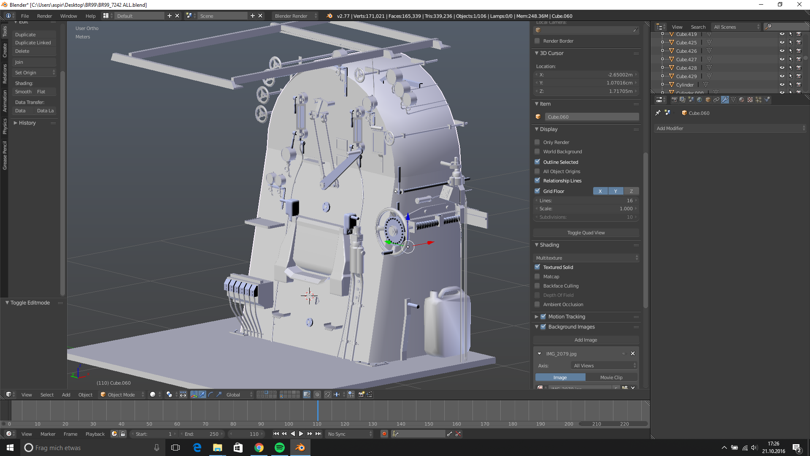Viewport: 810px width, 456px height.
Task: Click the Add Image button
Action: (586, 340)
